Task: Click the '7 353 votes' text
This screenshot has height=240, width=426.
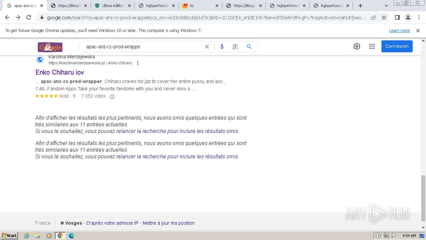Action: 93,96
